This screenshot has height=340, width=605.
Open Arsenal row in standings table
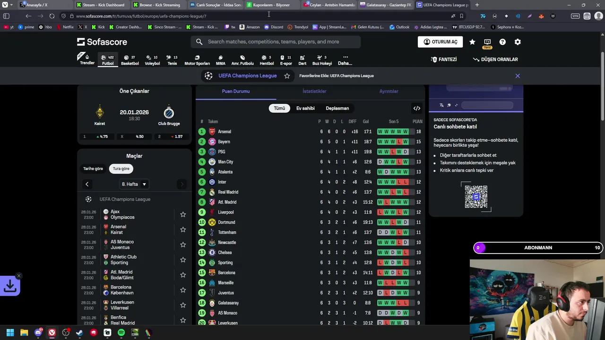(x=310, y=132)
